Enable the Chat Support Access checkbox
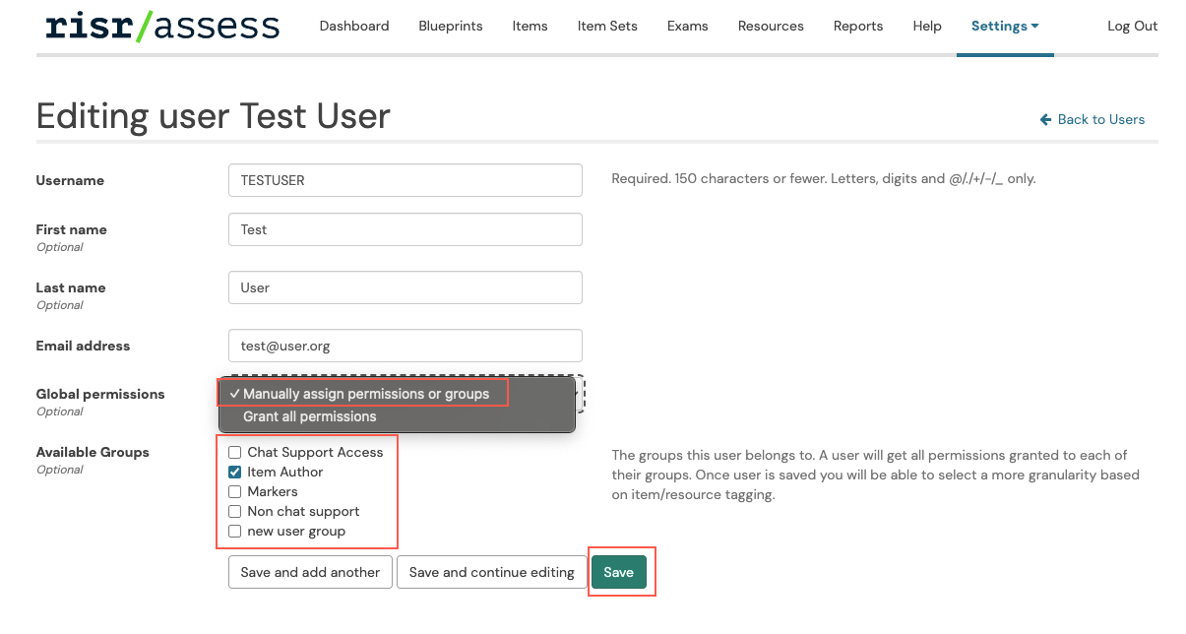Image resolution: width=1186 pixels, height=634 pixels. pos(235,453)
